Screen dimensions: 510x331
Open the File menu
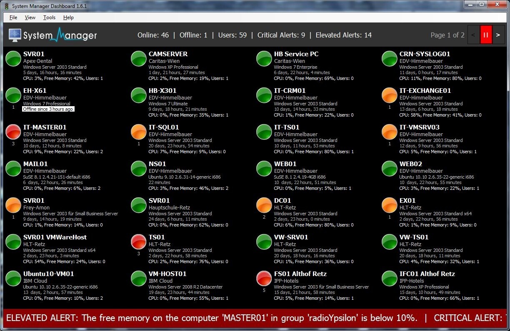(13, 17)
